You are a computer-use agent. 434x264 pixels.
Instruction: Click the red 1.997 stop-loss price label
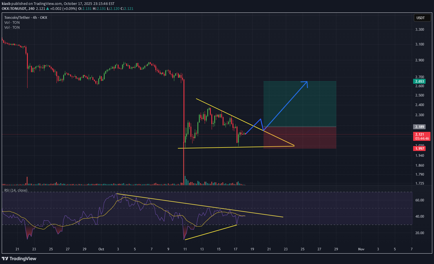coord(420,149)
